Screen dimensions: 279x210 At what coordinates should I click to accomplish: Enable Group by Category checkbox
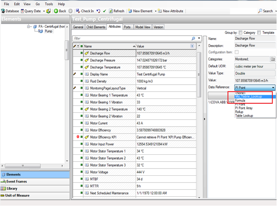pos(240,33)
